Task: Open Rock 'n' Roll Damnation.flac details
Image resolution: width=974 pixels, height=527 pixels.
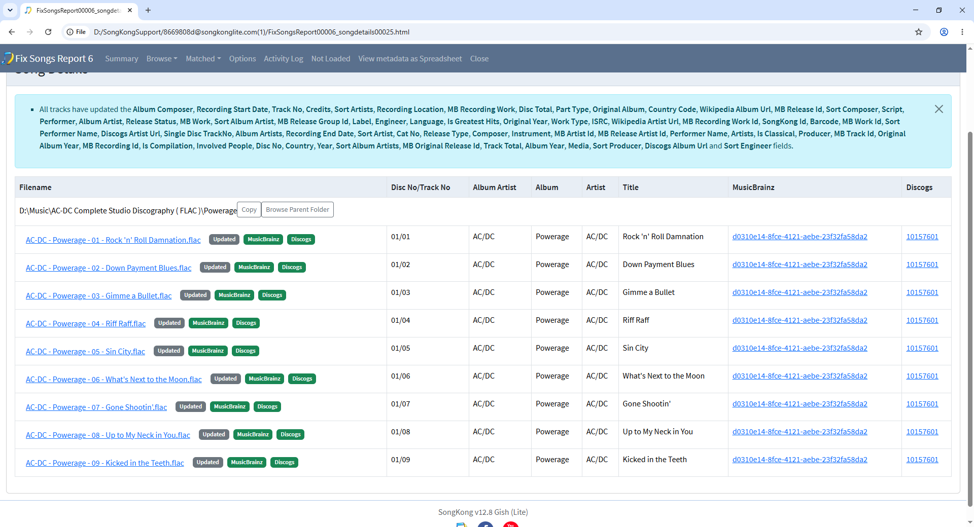Action: click(x=113, y=240)
